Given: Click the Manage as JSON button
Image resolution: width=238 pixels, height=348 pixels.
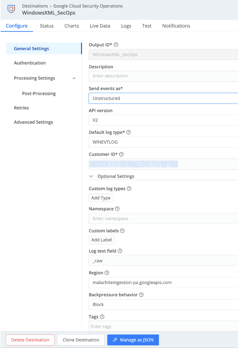Looking at the screenshot, I should pyautogui.click(x=133, y=340).
